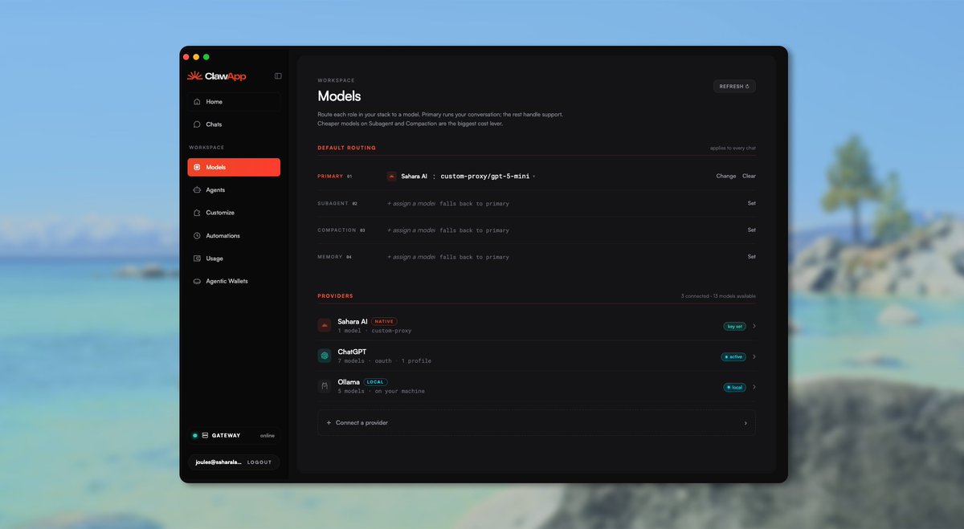964x529 pixels.
Task: Click the Usage icon in the sidebar
Action: pyautogui.click(x=197, y=258)
